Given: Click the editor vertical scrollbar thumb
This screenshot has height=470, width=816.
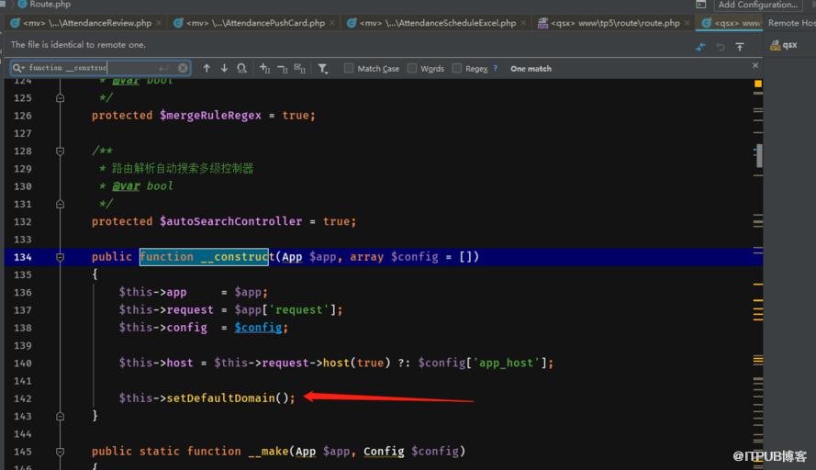Looking at the screenshot, I should pyautogui.click(x=759, y=156).
